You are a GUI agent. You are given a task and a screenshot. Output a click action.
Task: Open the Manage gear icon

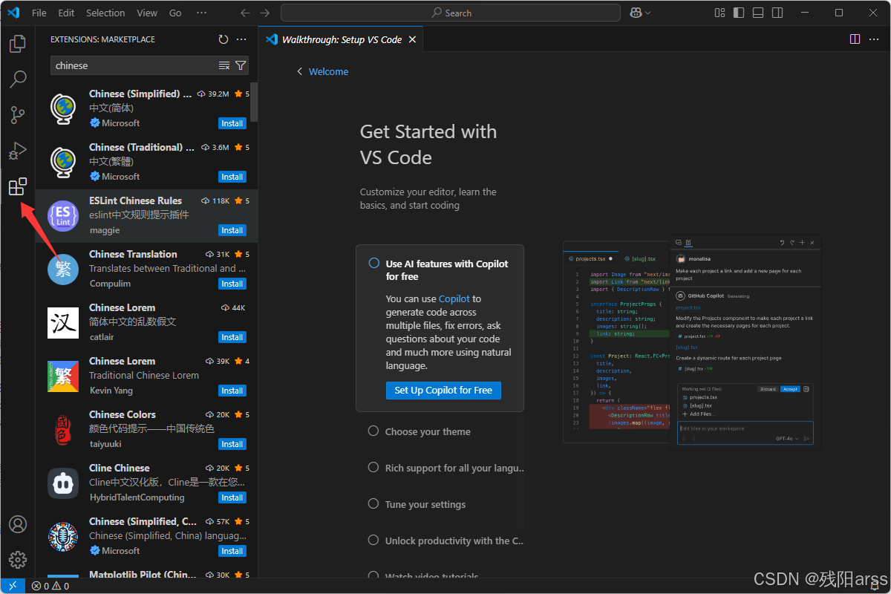tap(18, 559)
